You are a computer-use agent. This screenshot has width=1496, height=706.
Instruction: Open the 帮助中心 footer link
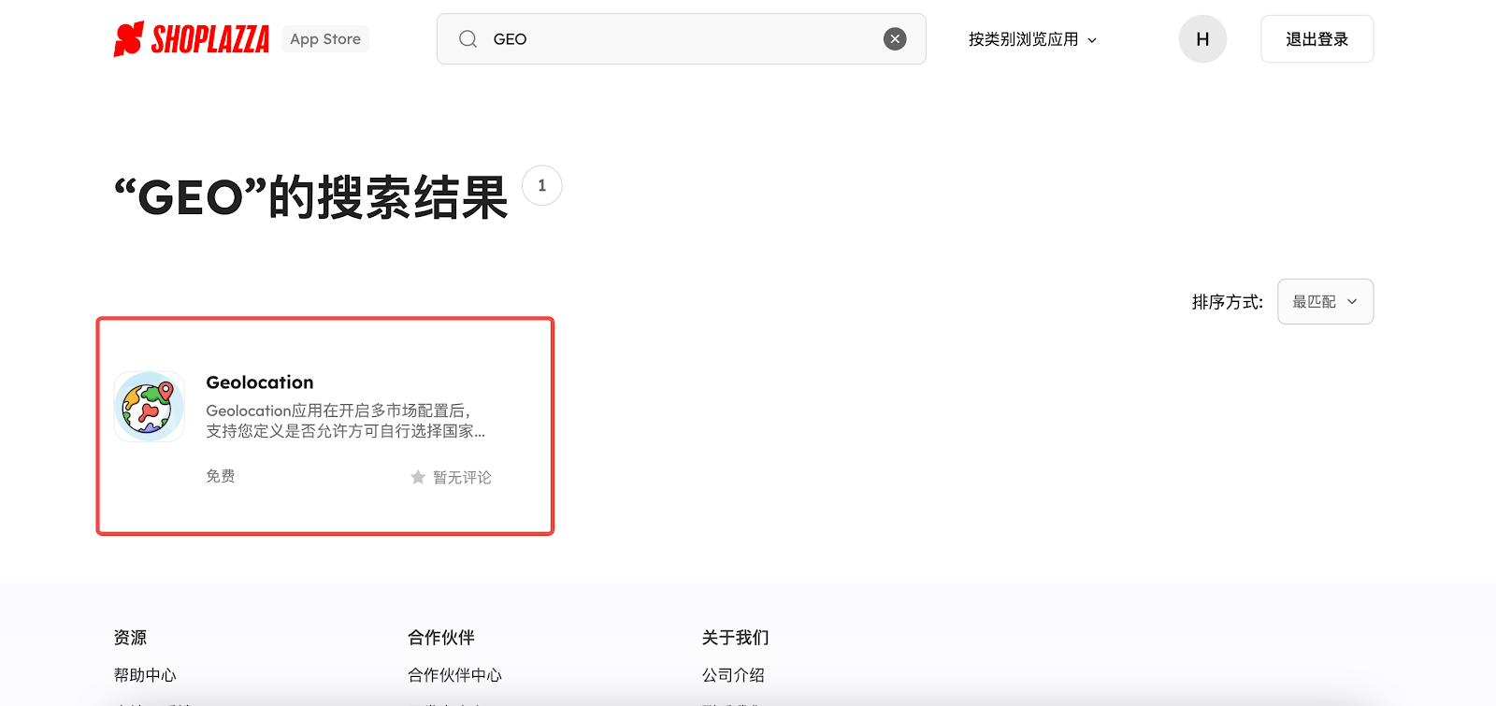pyautogui.click(x=145, y=675)
